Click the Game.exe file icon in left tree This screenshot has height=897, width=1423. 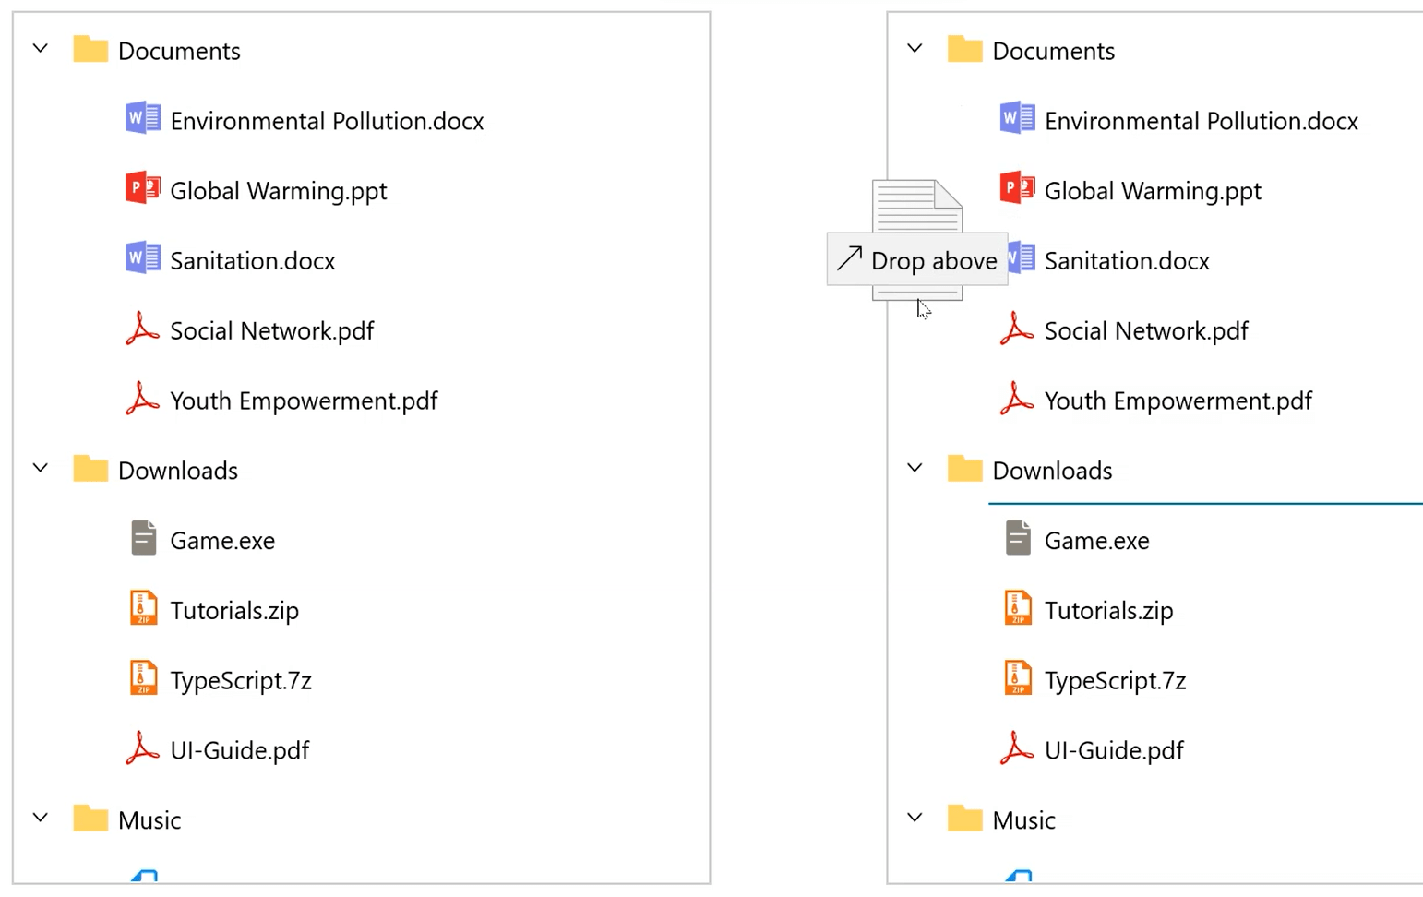[143, 538]
